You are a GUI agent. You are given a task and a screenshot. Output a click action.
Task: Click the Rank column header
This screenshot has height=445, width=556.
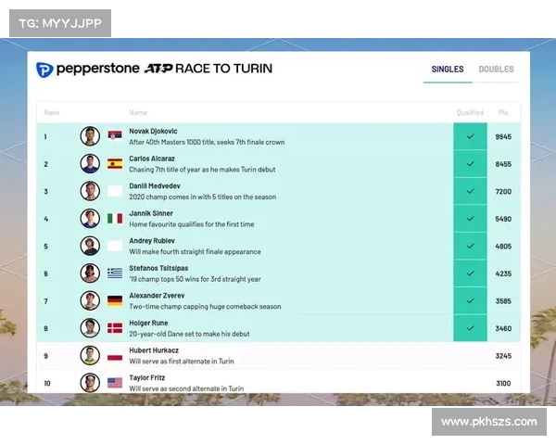coord(52,112)
